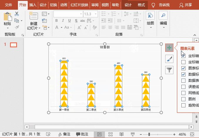The image size is (199, 138).
Task: Open Chart Filters funnel button
Action: point(169,70)
